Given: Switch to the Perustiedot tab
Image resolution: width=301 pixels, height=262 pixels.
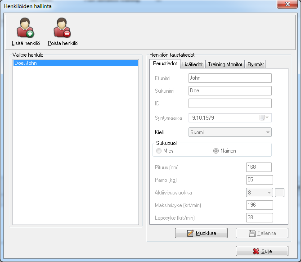Looking at the screenshot, I should click(x=165, y=63).
